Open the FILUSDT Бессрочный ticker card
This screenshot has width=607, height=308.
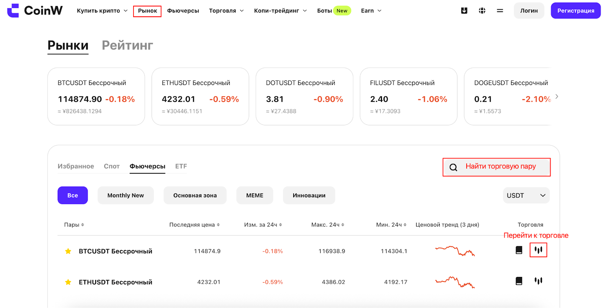coord(409,96)
